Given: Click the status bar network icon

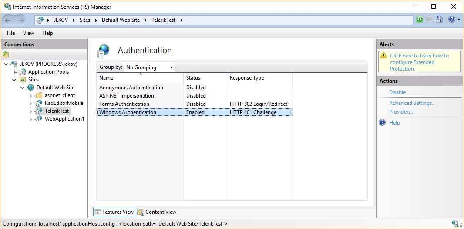Looking at the screenshot, I should click(x=455, y=223).
